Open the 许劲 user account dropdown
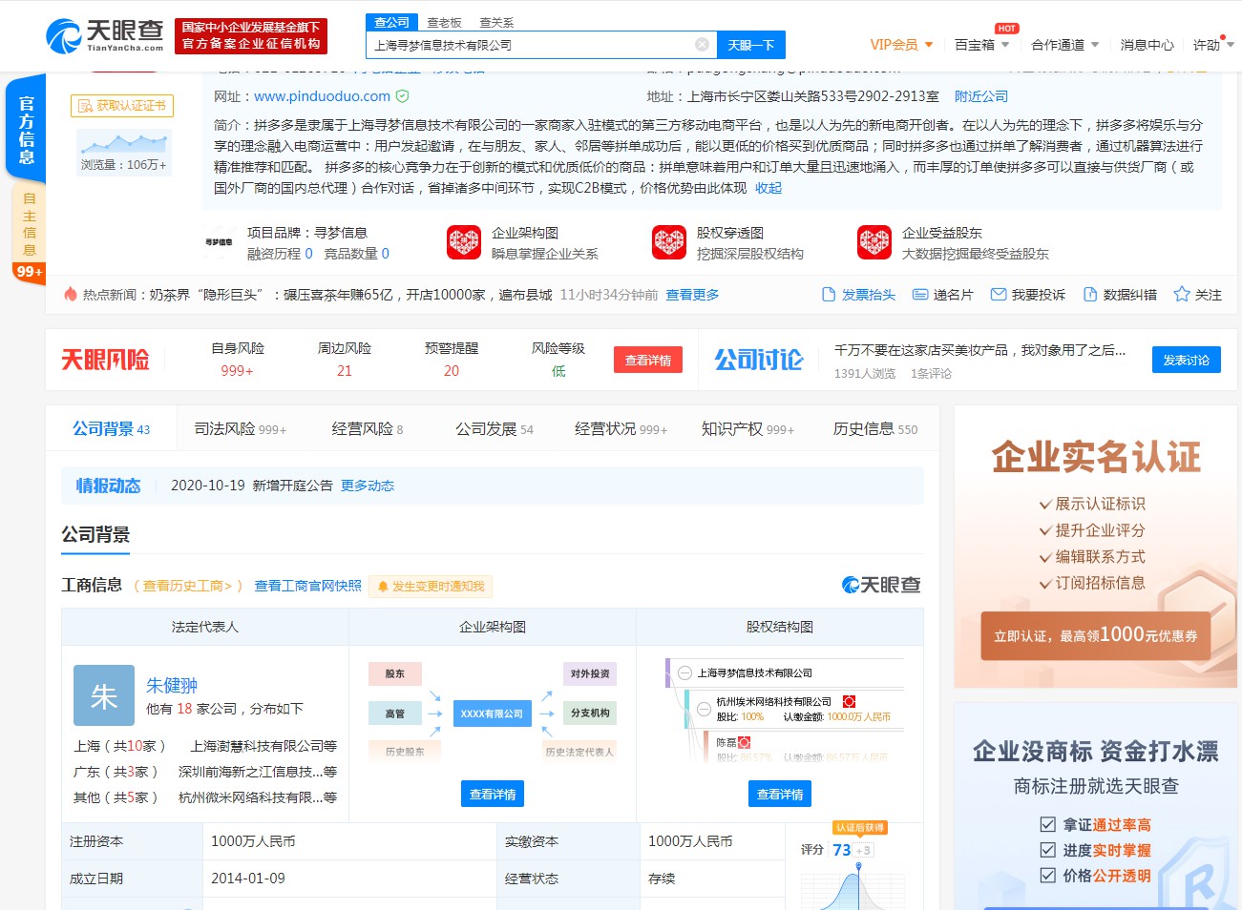The height and width of the screenshot is (910, 1242). coord(1213,45)
